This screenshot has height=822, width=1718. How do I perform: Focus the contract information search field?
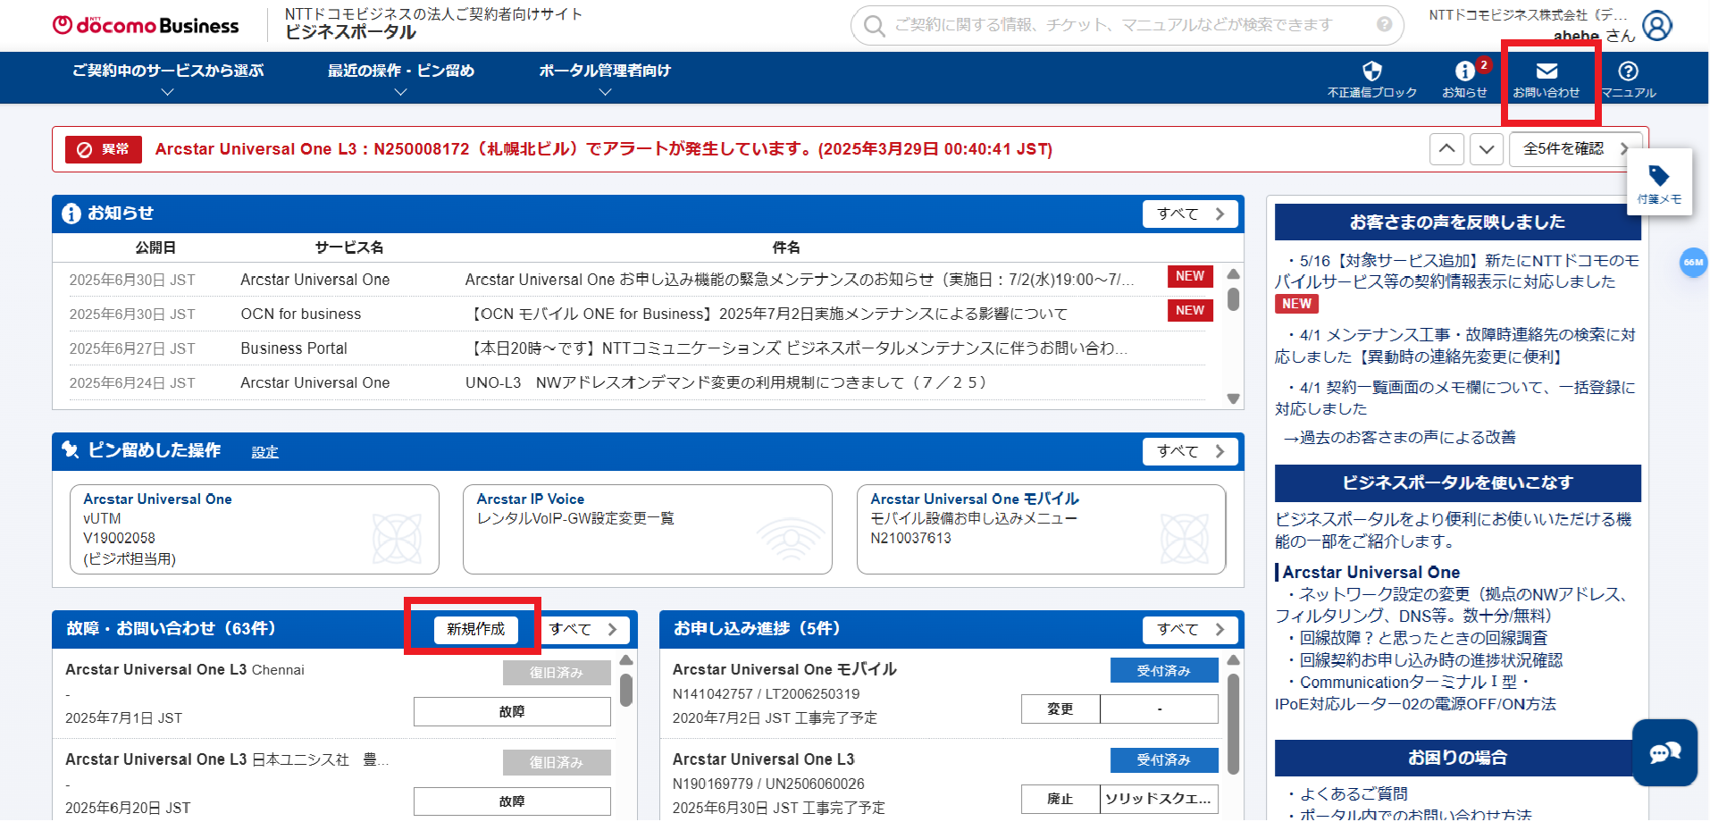[x=1127, y=25]
